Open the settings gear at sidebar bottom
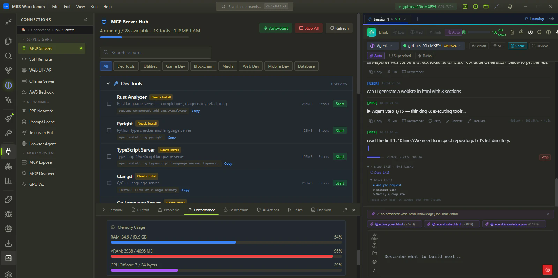Viewport: 558px width, 278px height. tap(8, 274)
